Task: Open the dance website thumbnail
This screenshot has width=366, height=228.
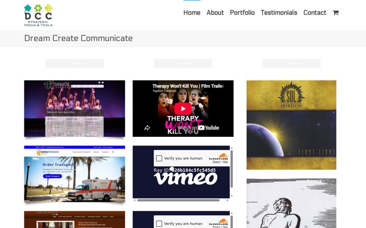Action: [x=74, y=108]
